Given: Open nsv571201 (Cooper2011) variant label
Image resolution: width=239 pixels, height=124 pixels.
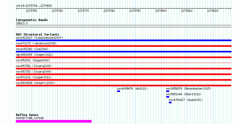Looking at the screenshot, I should pos(34,77).
